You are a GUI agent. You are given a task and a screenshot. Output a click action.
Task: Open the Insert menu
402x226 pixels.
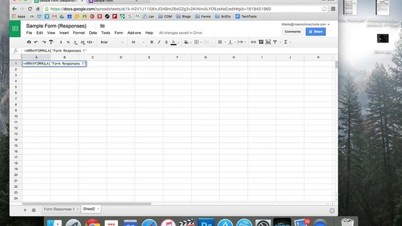click(64, 33)
